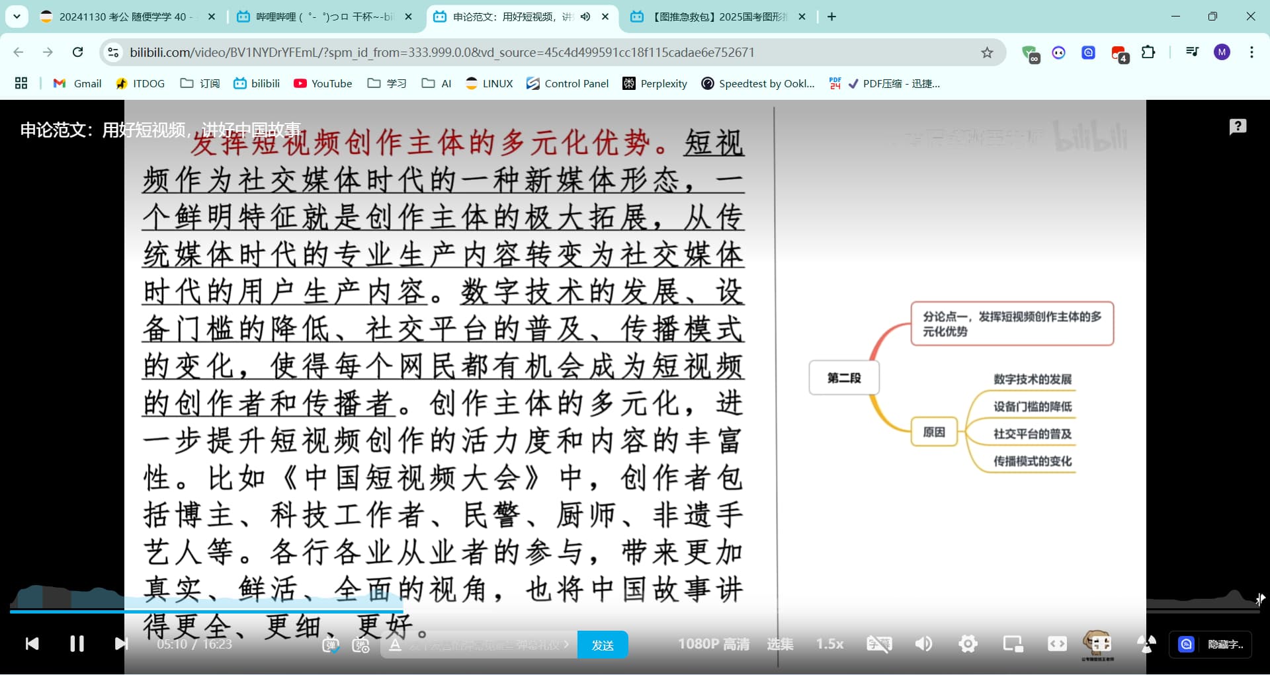Open the player settings gear
The image size is (1270, 675).
[968, 644]
